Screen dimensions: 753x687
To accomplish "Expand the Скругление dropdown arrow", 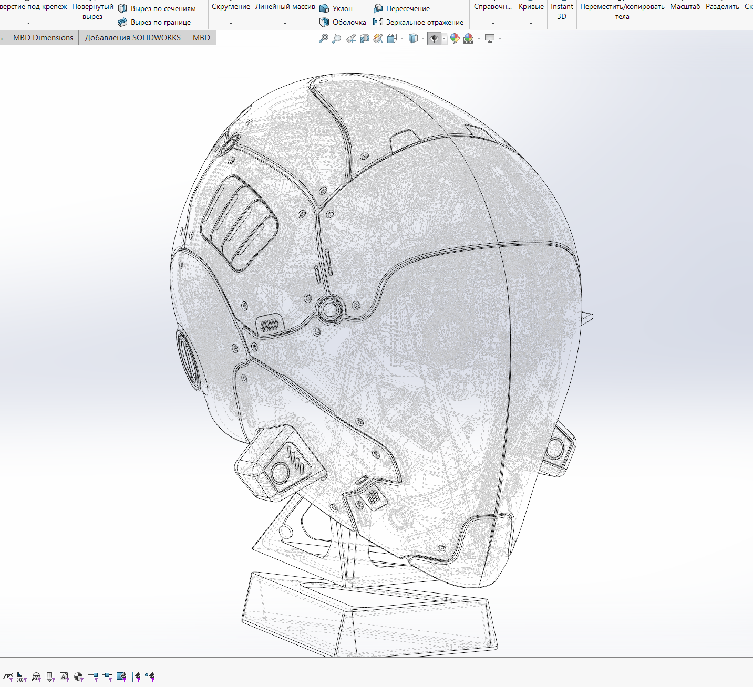I will (x=231, y=23).
